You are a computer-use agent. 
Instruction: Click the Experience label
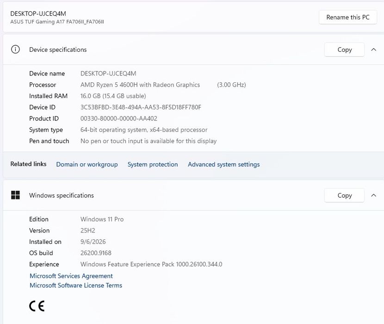pos(44,264)
